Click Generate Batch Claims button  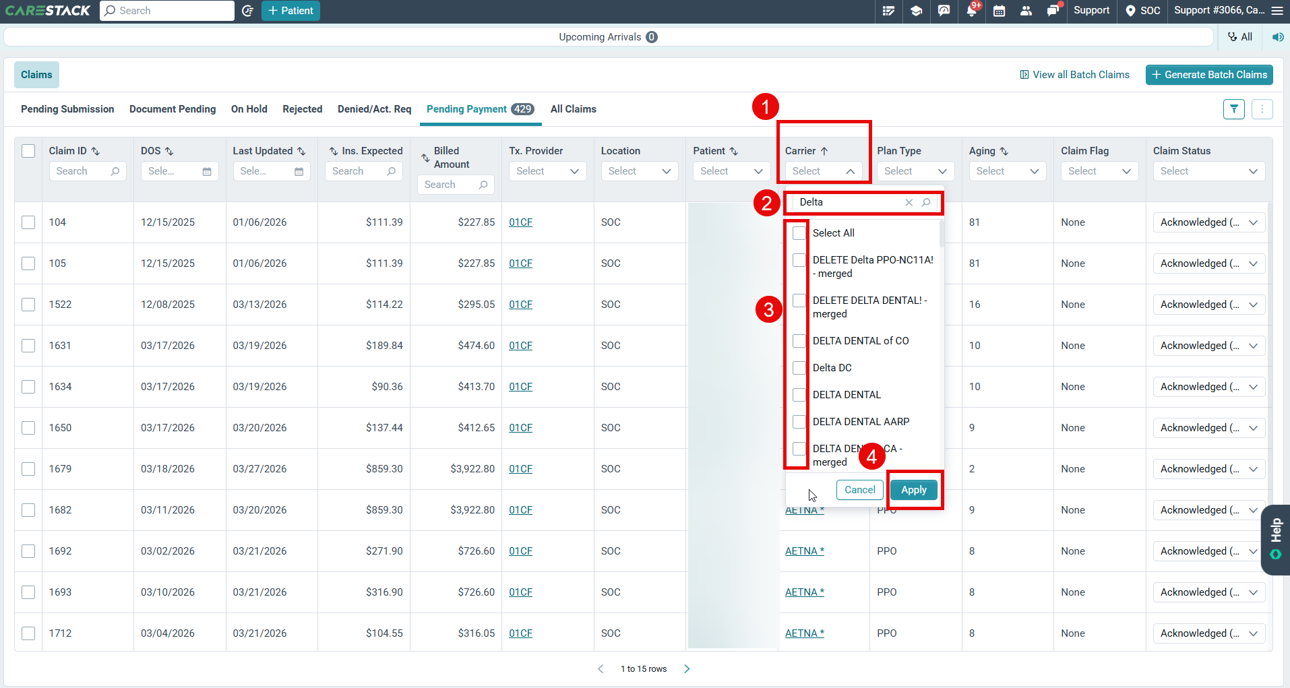click(x=1209, y=75)
